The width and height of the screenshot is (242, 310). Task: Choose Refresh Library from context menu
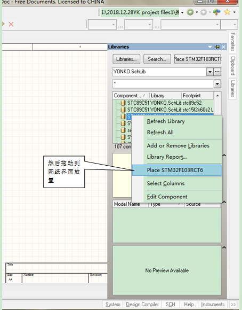[x=176, y=121]
